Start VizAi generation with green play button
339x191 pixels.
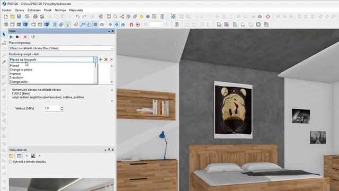(11, 37)
